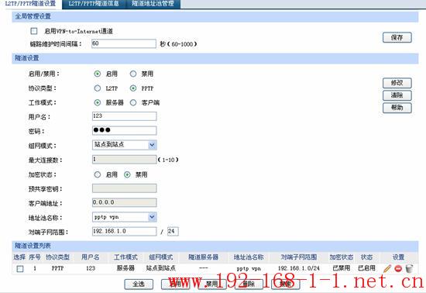Click the 工作模式 column header

[x=125, y=257]
